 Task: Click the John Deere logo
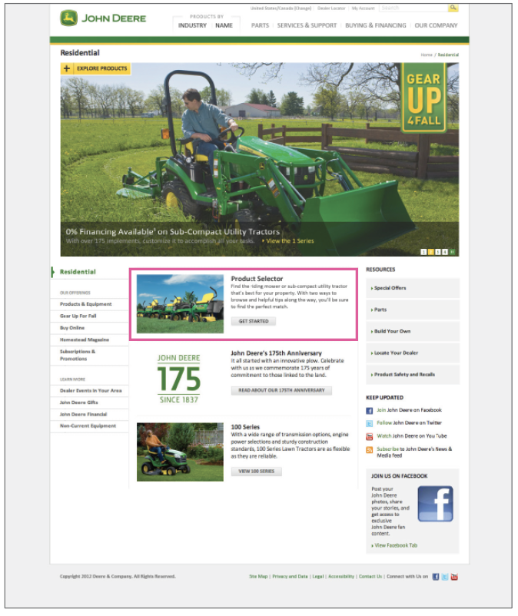tap(103, 18)
